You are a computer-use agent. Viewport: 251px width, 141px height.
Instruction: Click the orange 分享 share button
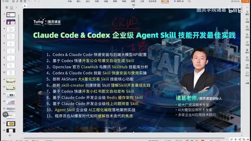pyautogui.click(x=245, y=1)
